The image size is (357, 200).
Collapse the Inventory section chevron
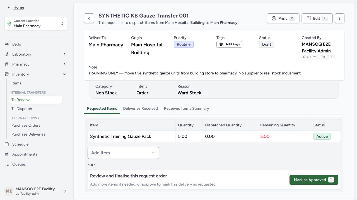click(65, 74)
